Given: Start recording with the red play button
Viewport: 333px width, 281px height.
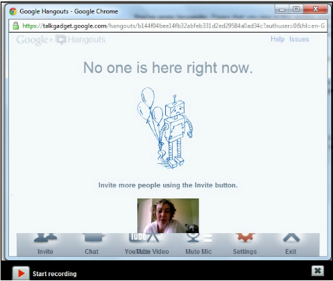Looking at the screenshot, I should pos(21,273).
